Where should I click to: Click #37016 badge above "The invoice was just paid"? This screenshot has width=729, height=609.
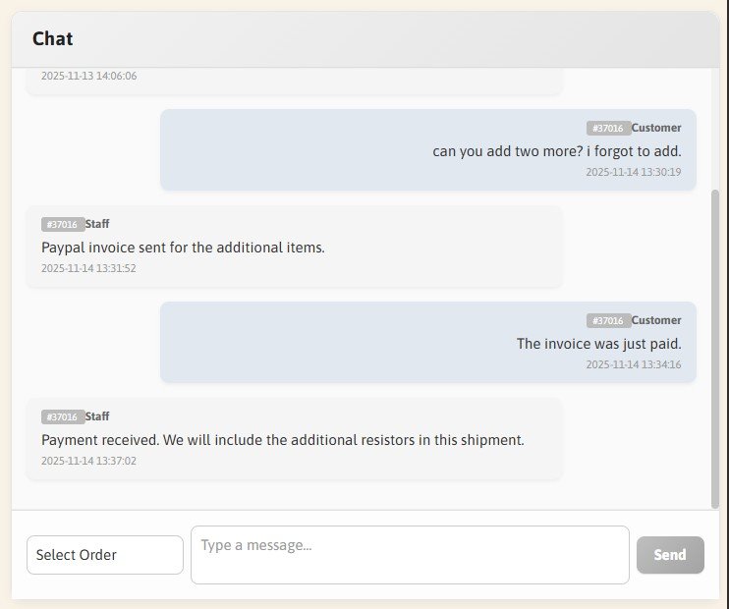[608, 321]
